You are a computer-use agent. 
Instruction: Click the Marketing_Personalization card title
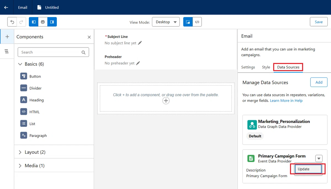(x=284, y=121)
